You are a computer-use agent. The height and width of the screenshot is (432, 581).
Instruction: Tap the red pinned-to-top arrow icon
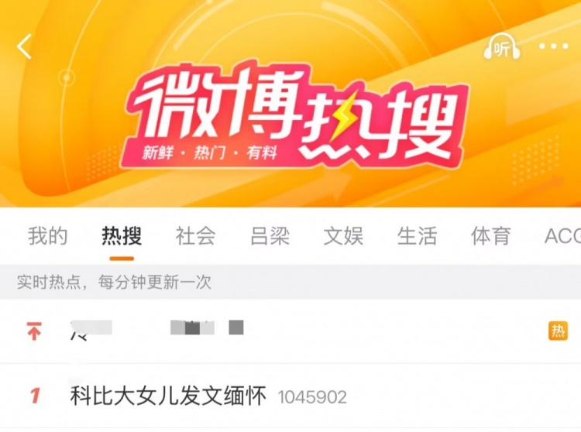point(34,331)
